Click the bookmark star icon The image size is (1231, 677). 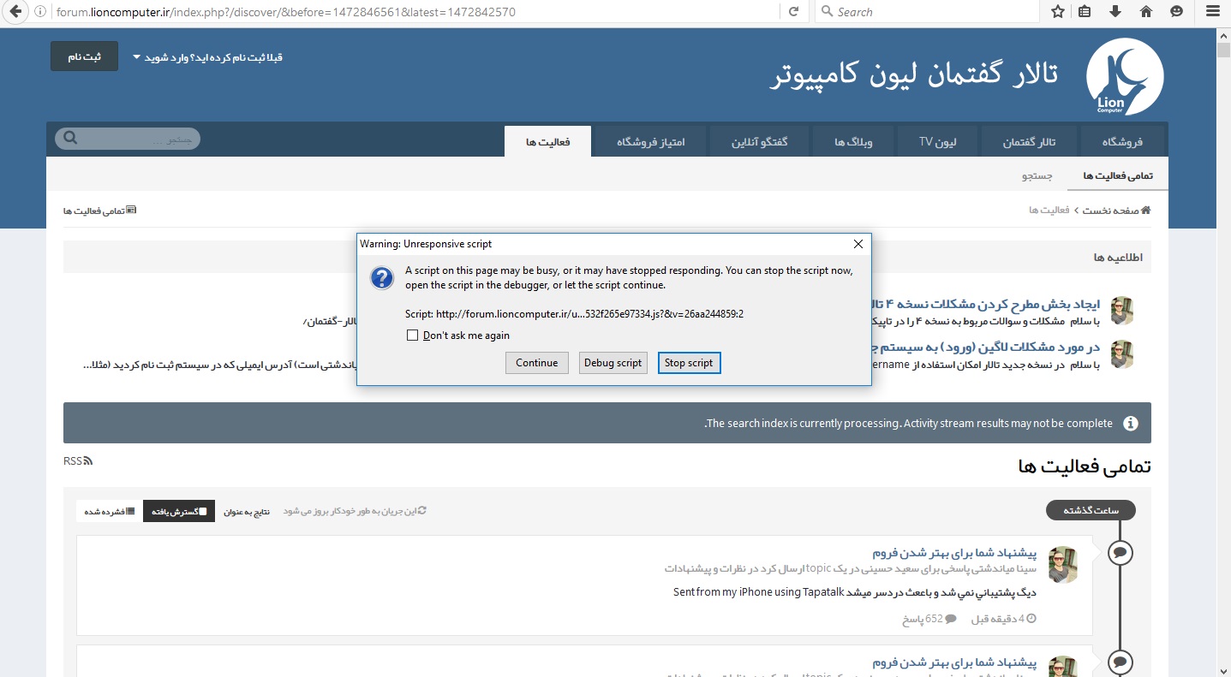(1058, 12)
